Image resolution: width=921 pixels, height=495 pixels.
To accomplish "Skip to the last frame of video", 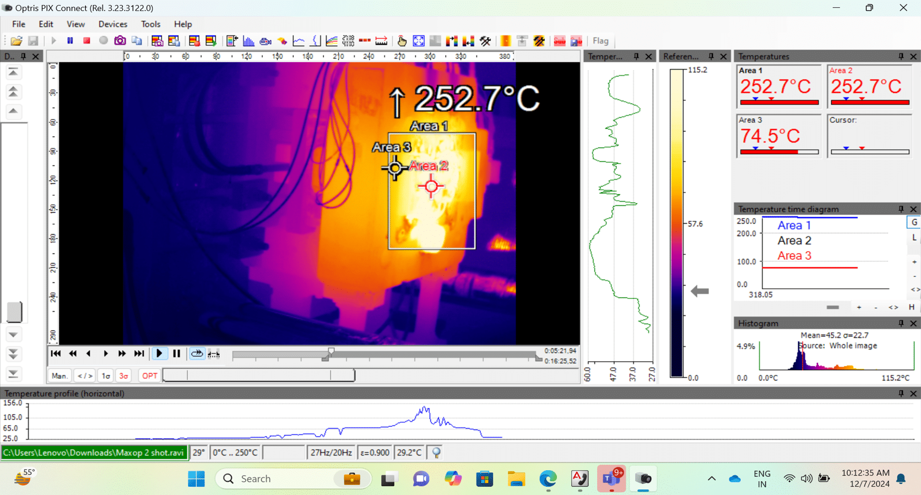I will point(139,353).
